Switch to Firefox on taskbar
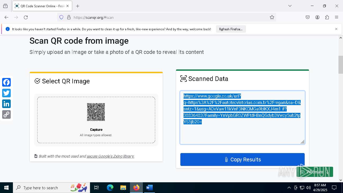The width and height of the screenshot is (343, 193). 136,188
